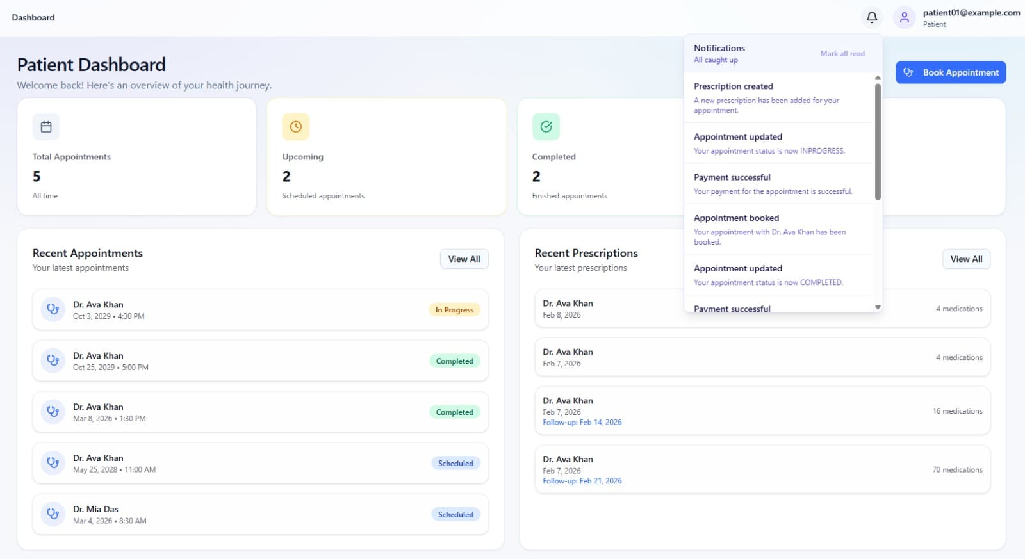Open the user profile avatar icon
The image size is (1025, 559).
[x=904, y=18]
